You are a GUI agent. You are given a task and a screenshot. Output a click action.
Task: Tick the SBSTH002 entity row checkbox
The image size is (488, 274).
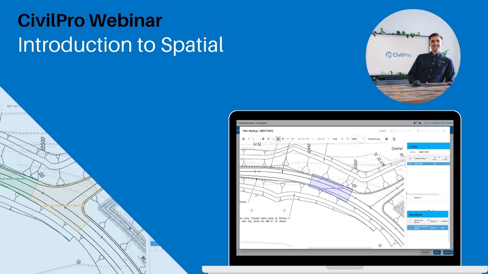coord(410,164)
